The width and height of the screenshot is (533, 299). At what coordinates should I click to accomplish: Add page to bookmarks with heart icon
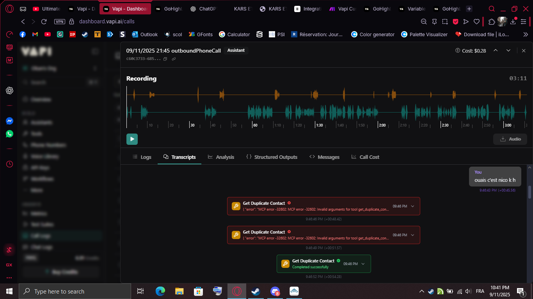tap(476, 22)
